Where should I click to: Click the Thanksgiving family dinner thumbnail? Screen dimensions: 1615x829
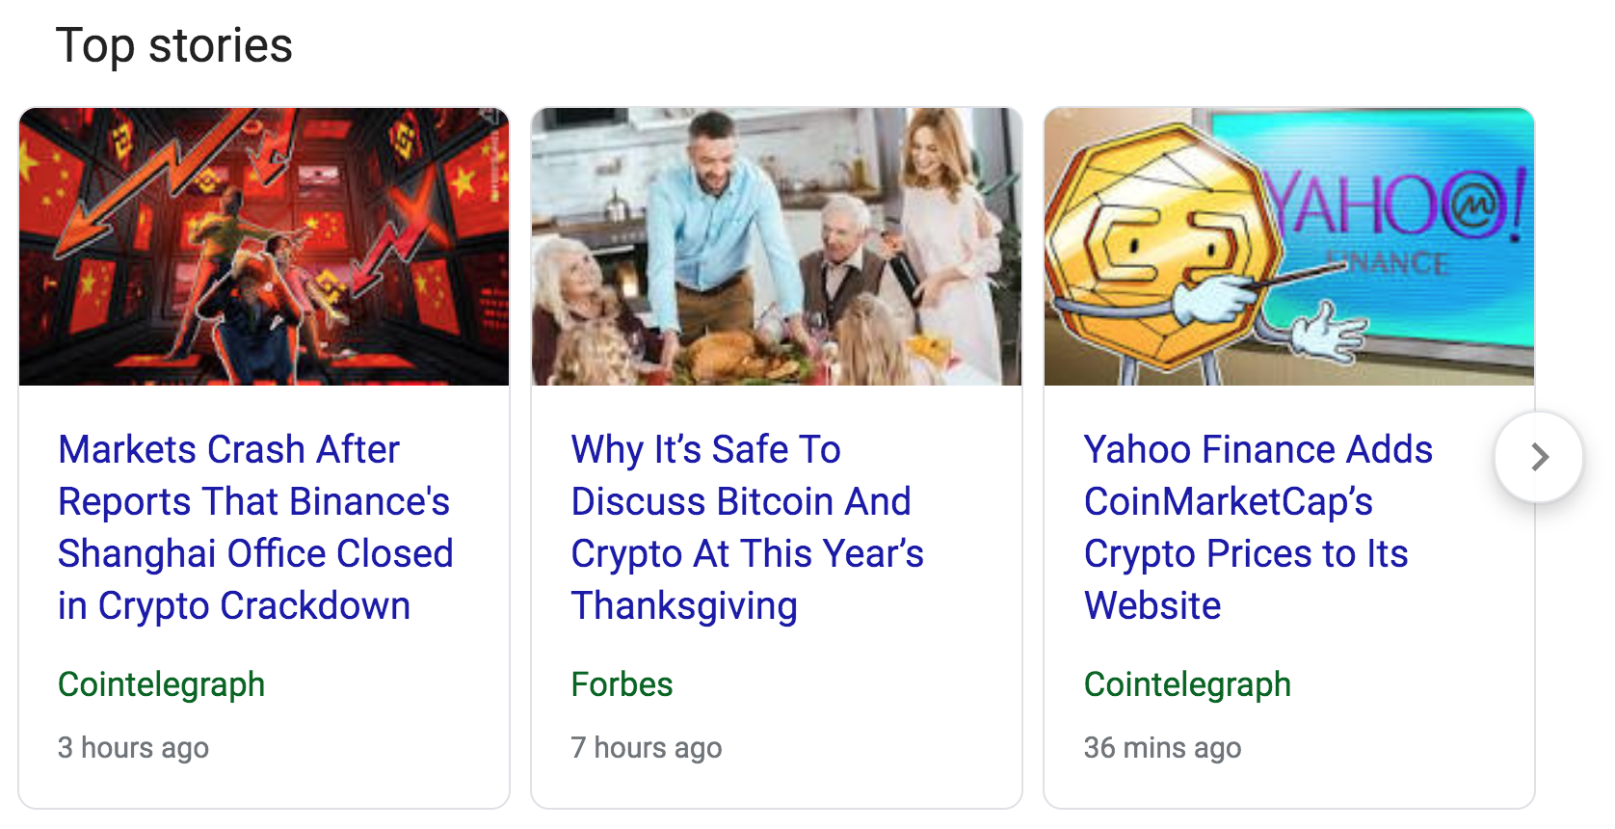(777, 247)
